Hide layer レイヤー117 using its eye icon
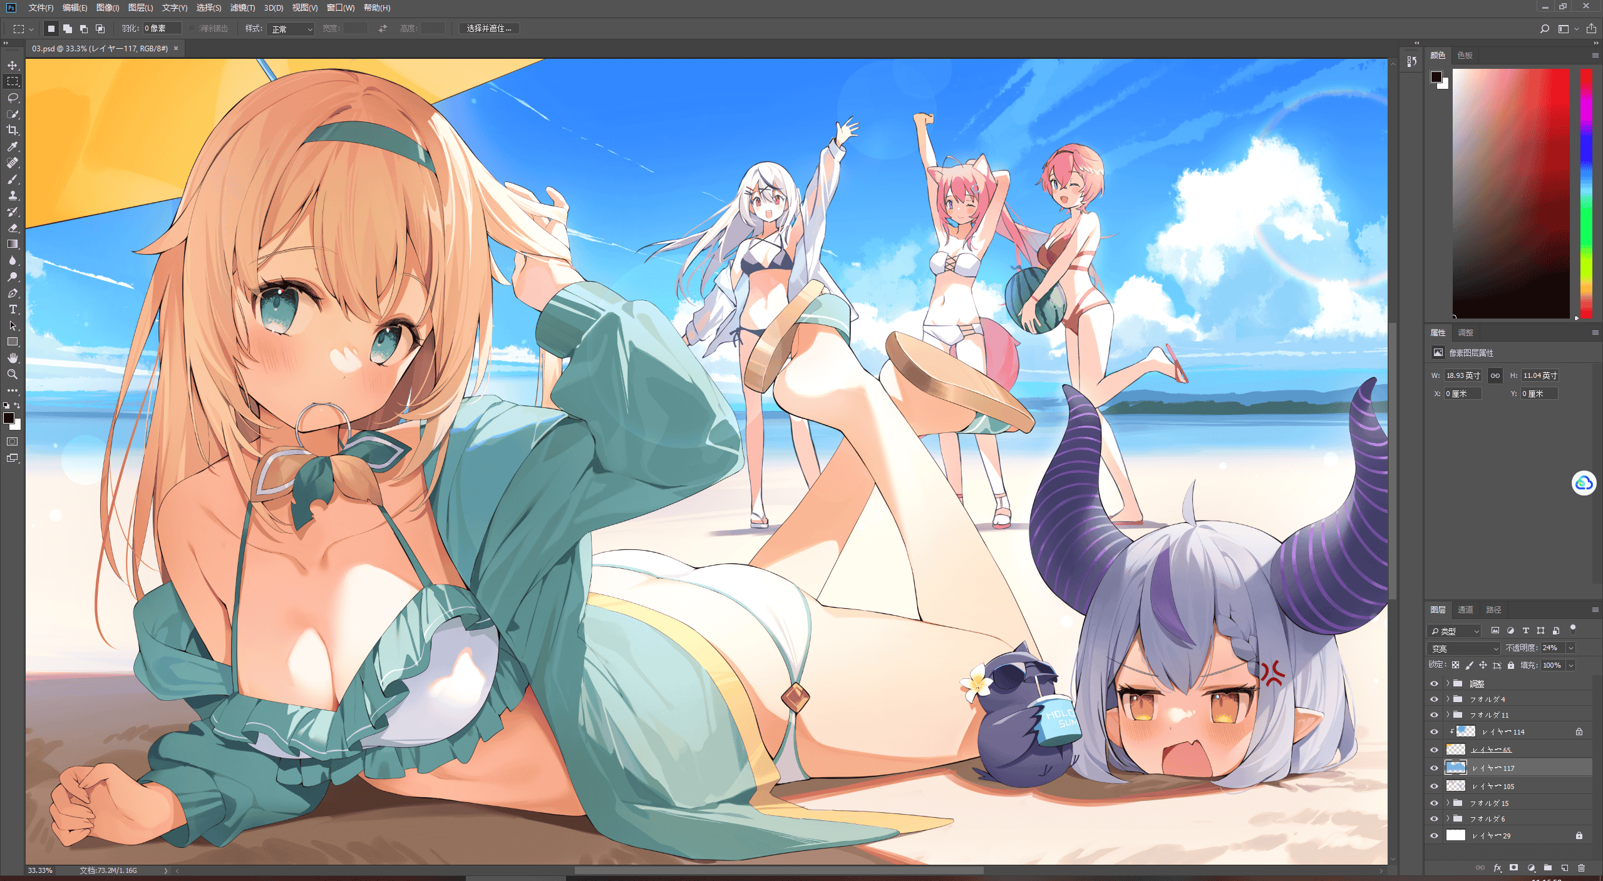The width and height of the screenshot is (1603, 881). pyautogui.click(x=1434, y=768)
